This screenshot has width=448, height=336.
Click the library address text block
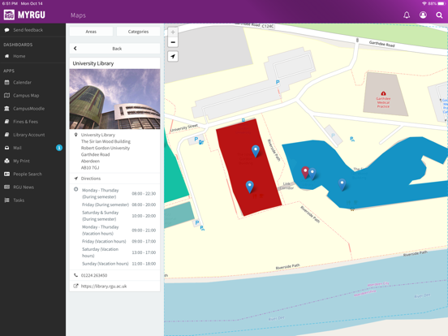[106, 151]
